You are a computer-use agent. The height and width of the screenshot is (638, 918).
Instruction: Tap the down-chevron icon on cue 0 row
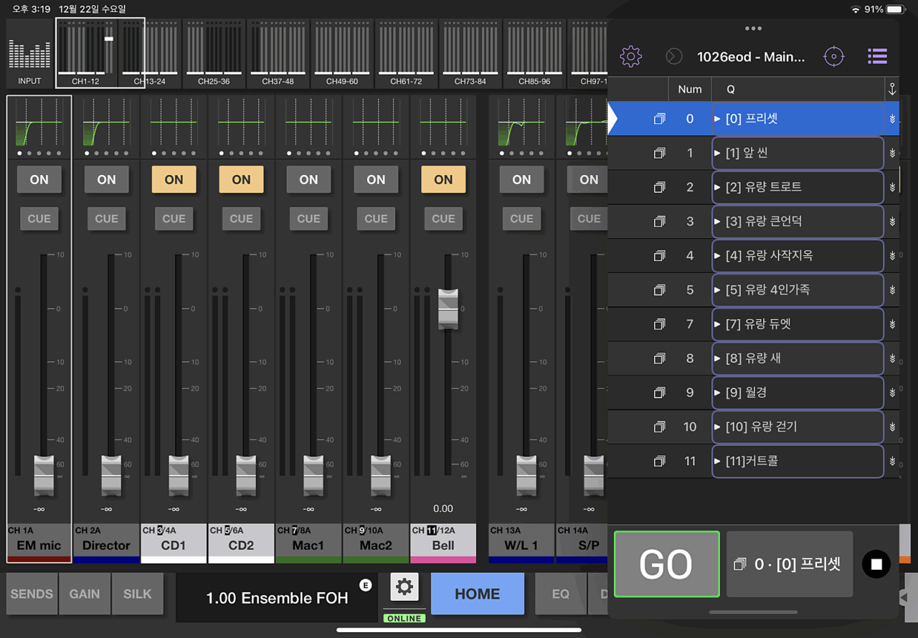point(892,119)
